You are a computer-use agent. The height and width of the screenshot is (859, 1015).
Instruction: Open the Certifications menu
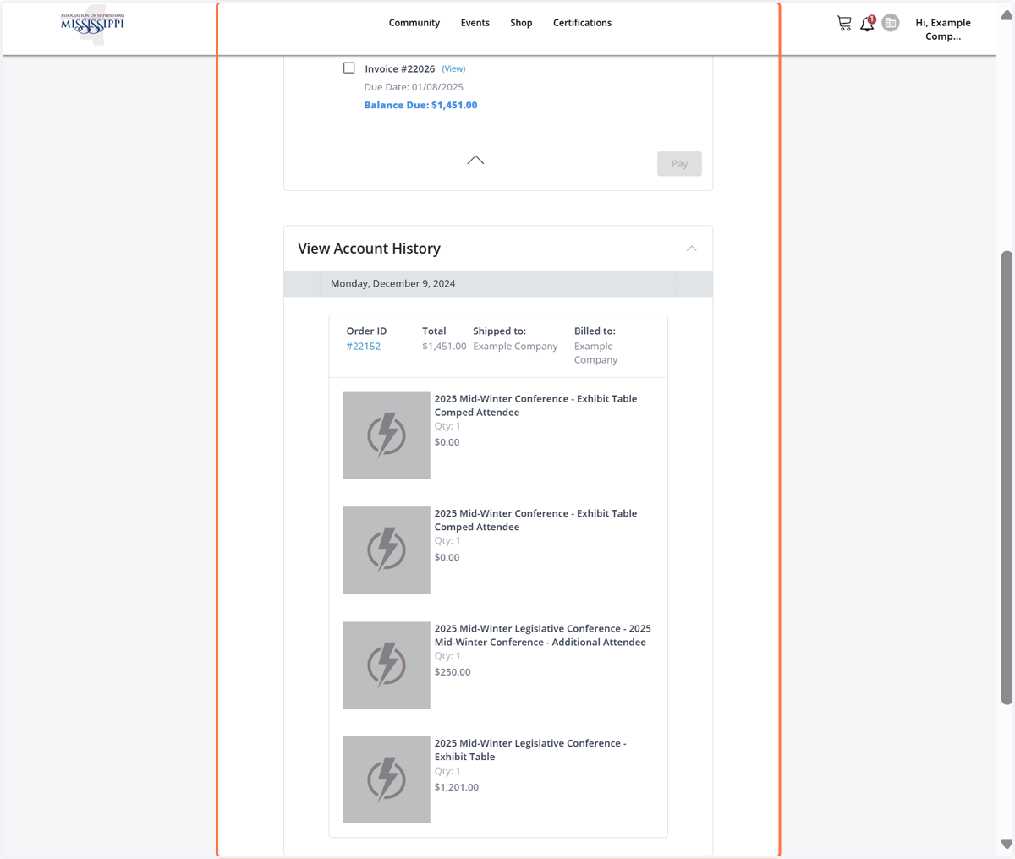tap(582, 23)
